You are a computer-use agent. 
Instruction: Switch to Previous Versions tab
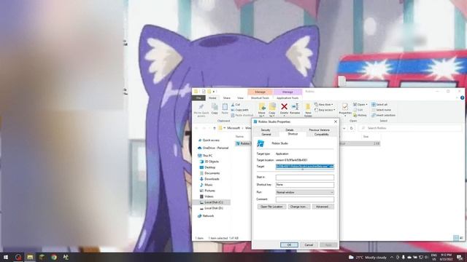[320, 130]
